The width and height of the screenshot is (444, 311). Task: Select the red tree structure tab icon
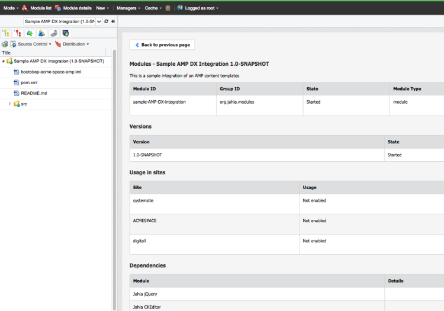18,33
